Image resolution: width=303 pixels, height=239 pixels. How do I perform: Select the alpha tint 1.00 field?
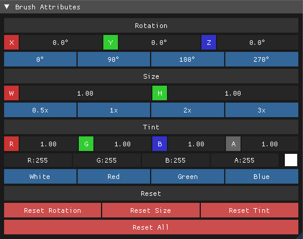click(270, 144)
